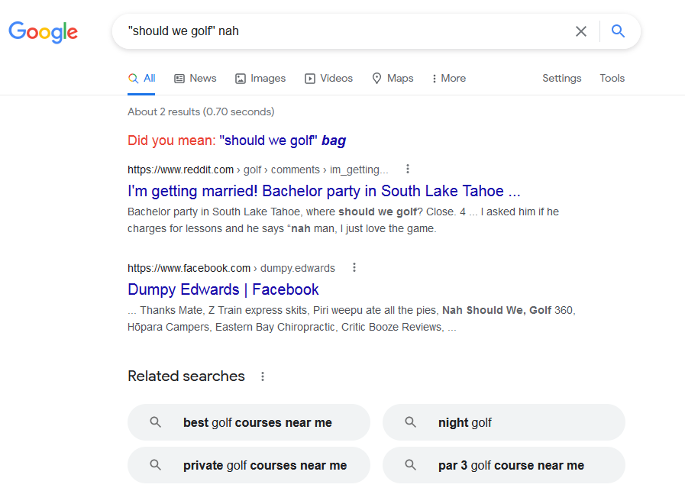Viewport: 685px width, 491px height.
Task: Click the snippet text starting Bachelor party in South Lake
Action: click(343, 220)
